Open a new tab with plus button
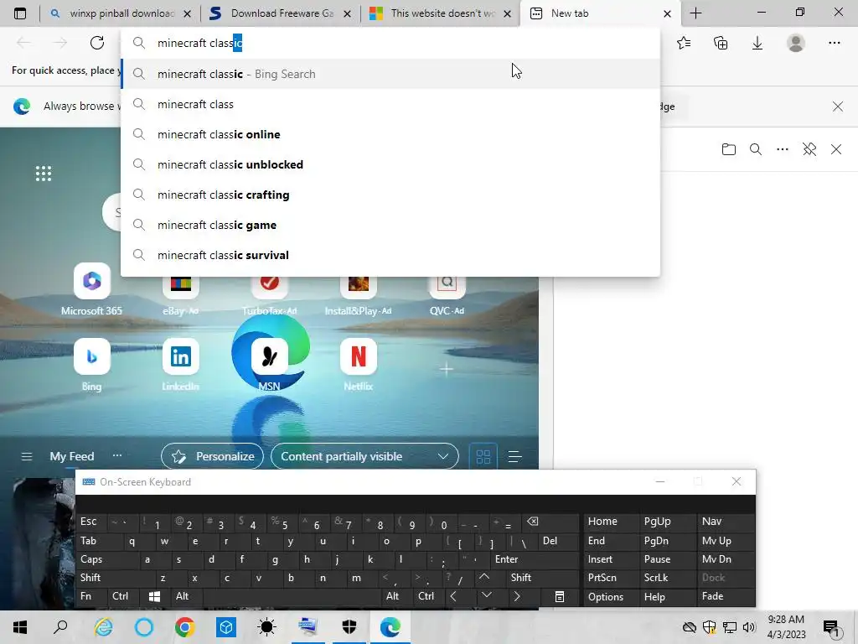The image size is (858, 644). 695,13
